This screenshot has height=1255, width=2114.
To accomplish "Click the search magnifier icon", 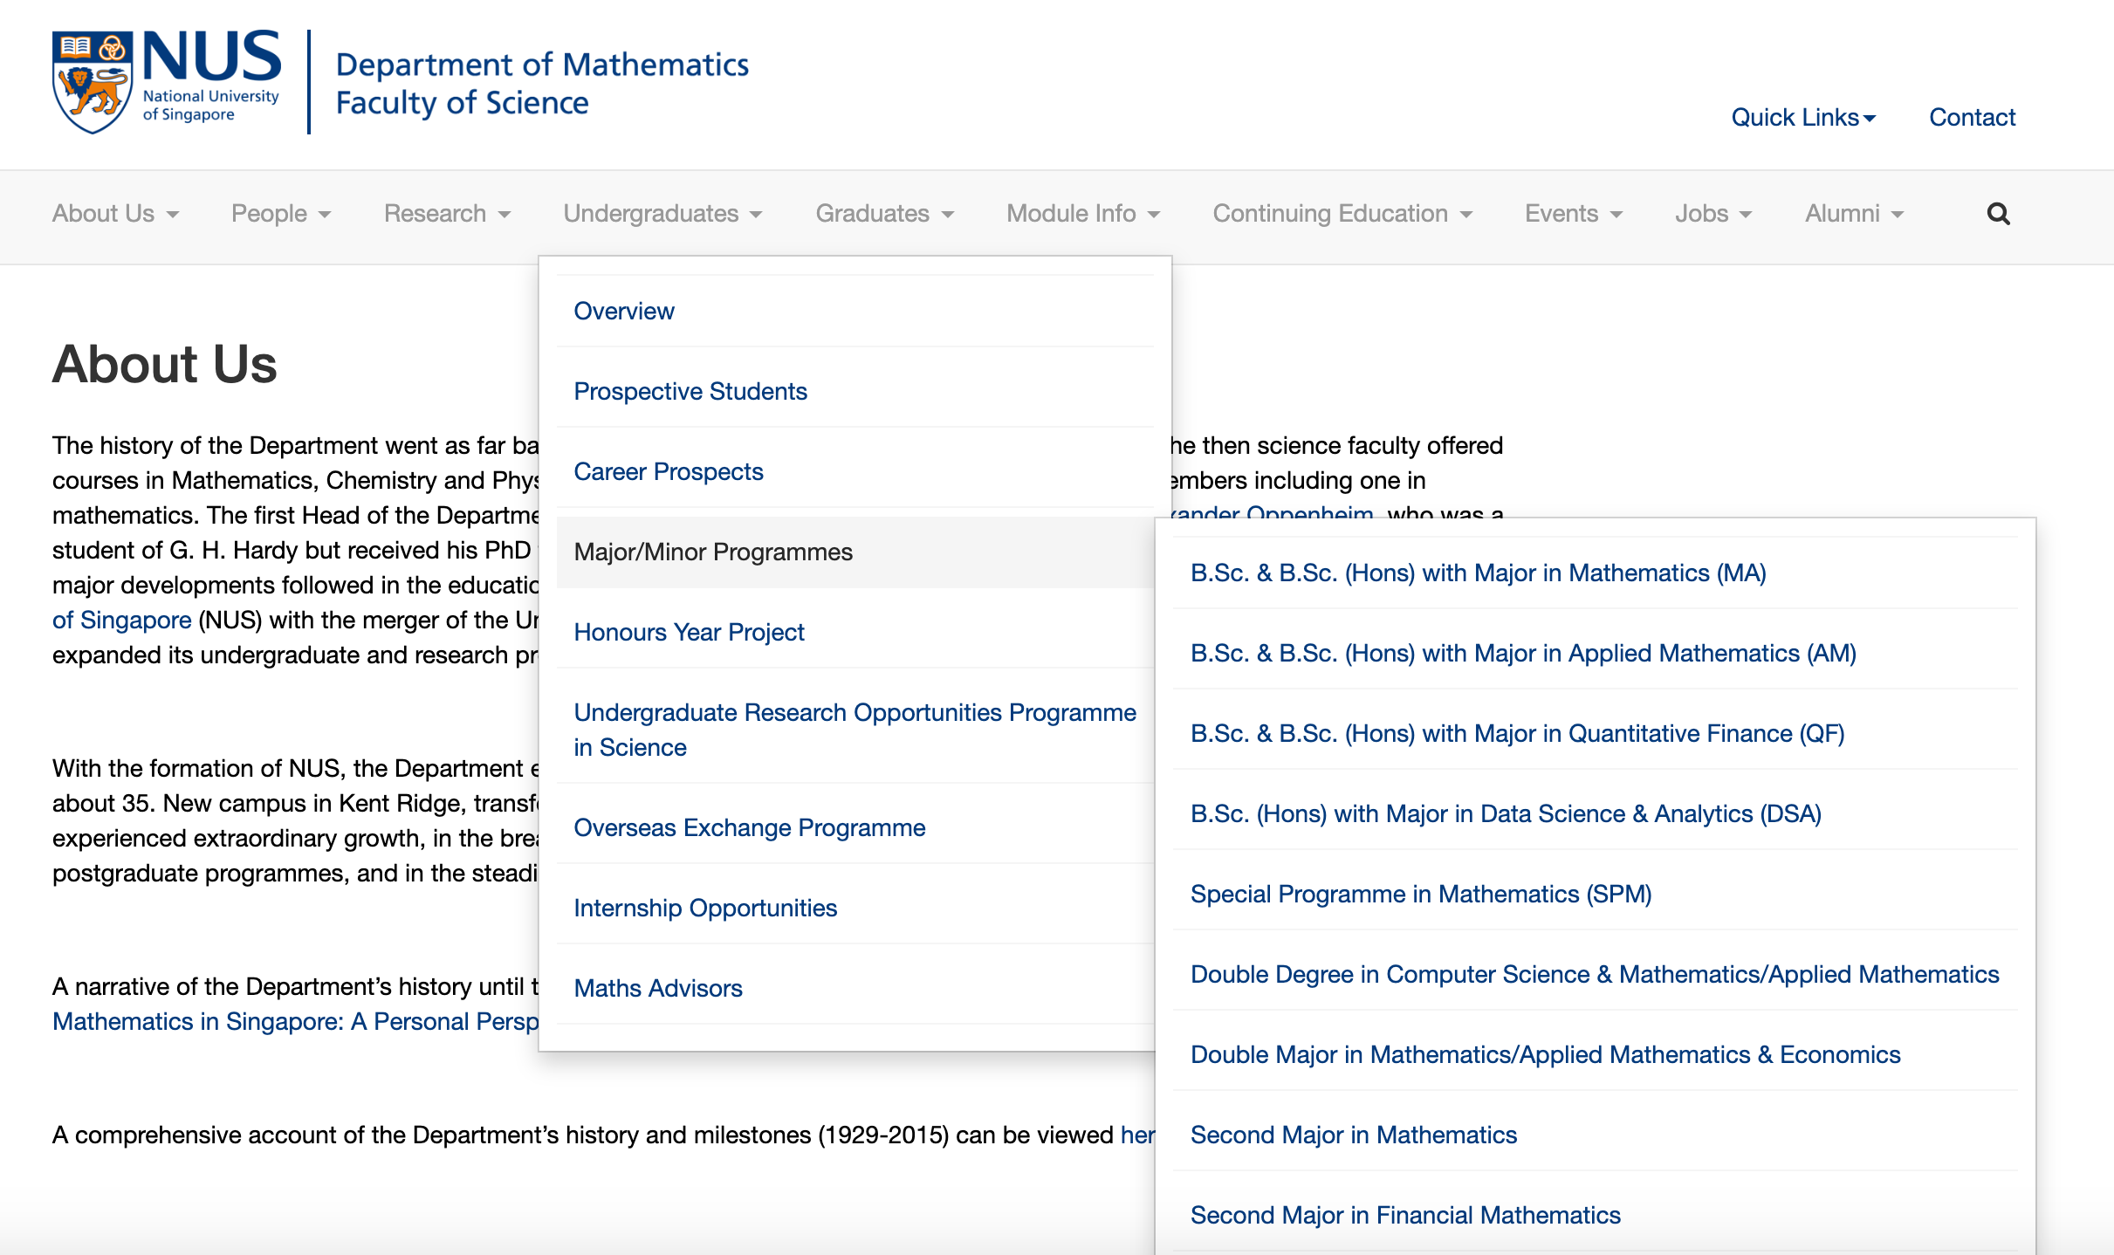I will pyautogui.click(x=1998, y=214).
